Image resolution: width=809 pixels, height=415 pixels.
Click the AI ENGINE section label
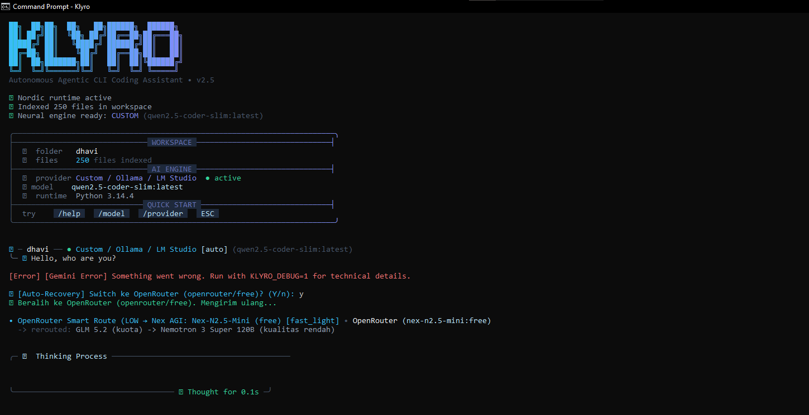coord(172,169)
